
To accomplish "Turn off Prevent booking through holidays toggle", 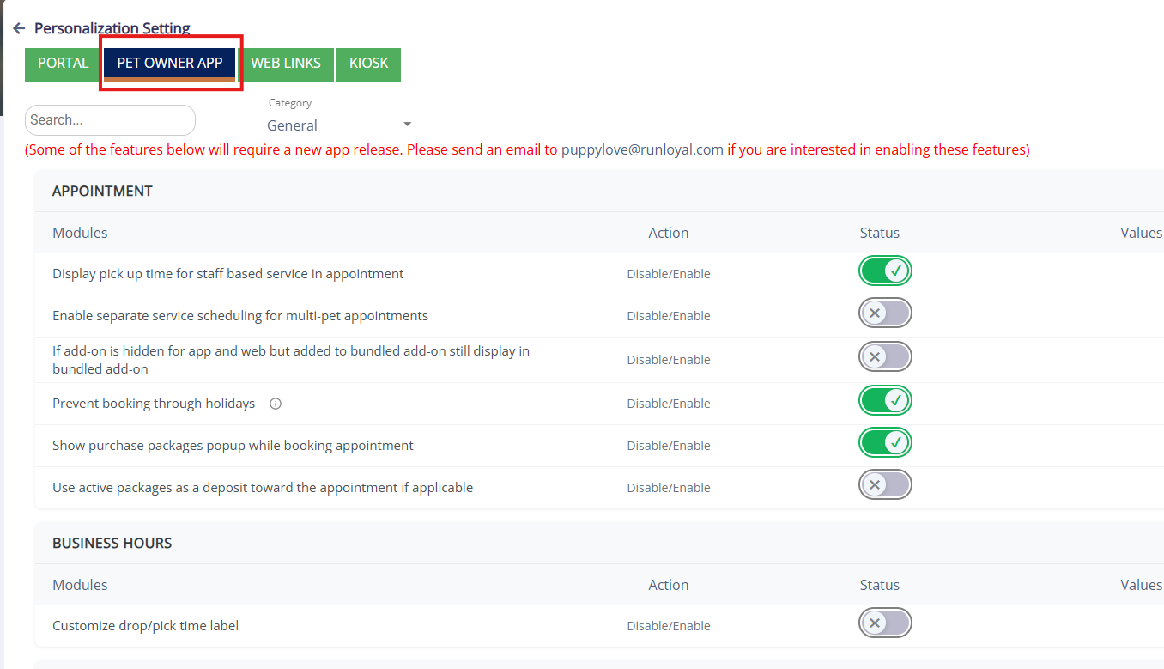I will click(x=885, y=401).
